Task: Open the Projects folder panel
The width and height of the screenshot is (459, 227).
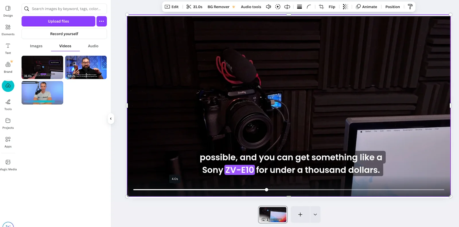Action: pos(8,123)
